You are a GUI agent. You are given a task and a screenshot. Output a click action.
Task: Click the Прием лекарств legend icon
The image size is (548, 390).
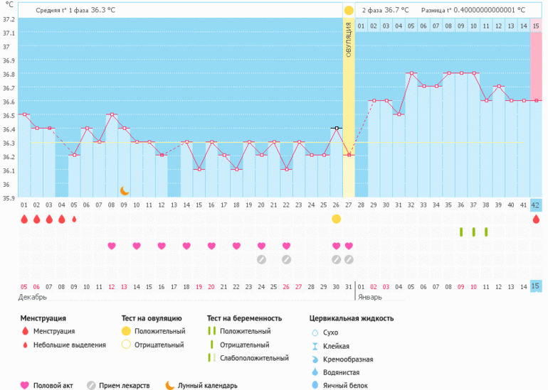(x=91, y=385)
